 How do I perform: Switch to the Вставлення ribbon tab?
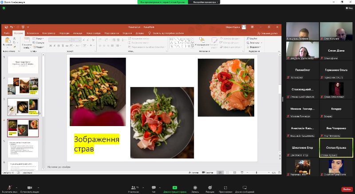(32, 33)
